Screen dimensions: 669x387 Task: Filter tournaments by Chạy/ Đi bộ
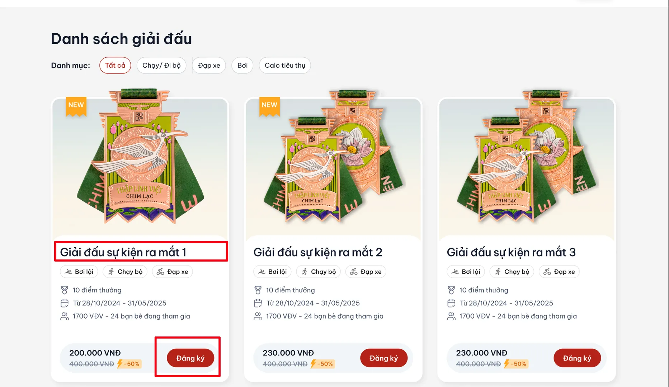pos(161,65)
